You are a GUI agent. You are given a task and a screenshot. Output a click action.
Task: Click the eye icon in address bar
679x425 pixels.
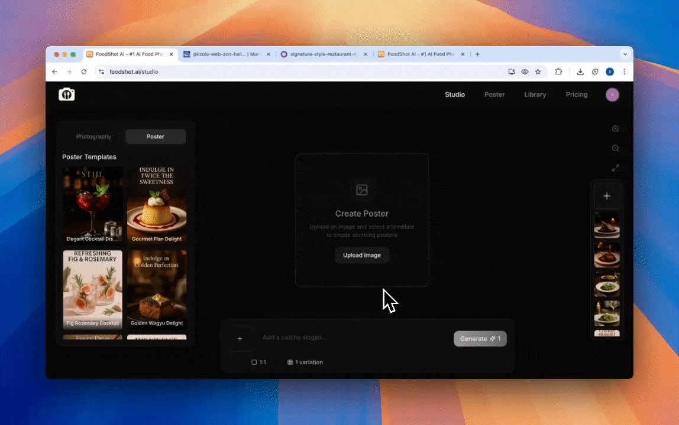[x=525, y=72]
